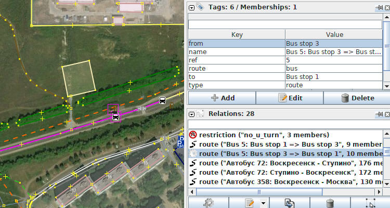Click the select relation cursor icon

click(371, 203)
